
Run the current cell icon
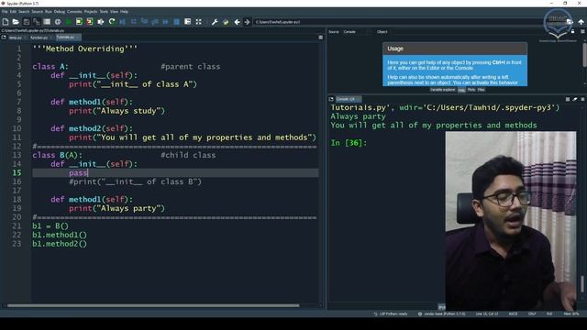click(x=79, y=22)
